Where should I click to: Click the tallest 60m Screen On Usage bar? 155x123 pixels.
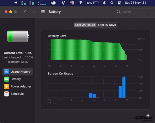click(x=124, y=87)
